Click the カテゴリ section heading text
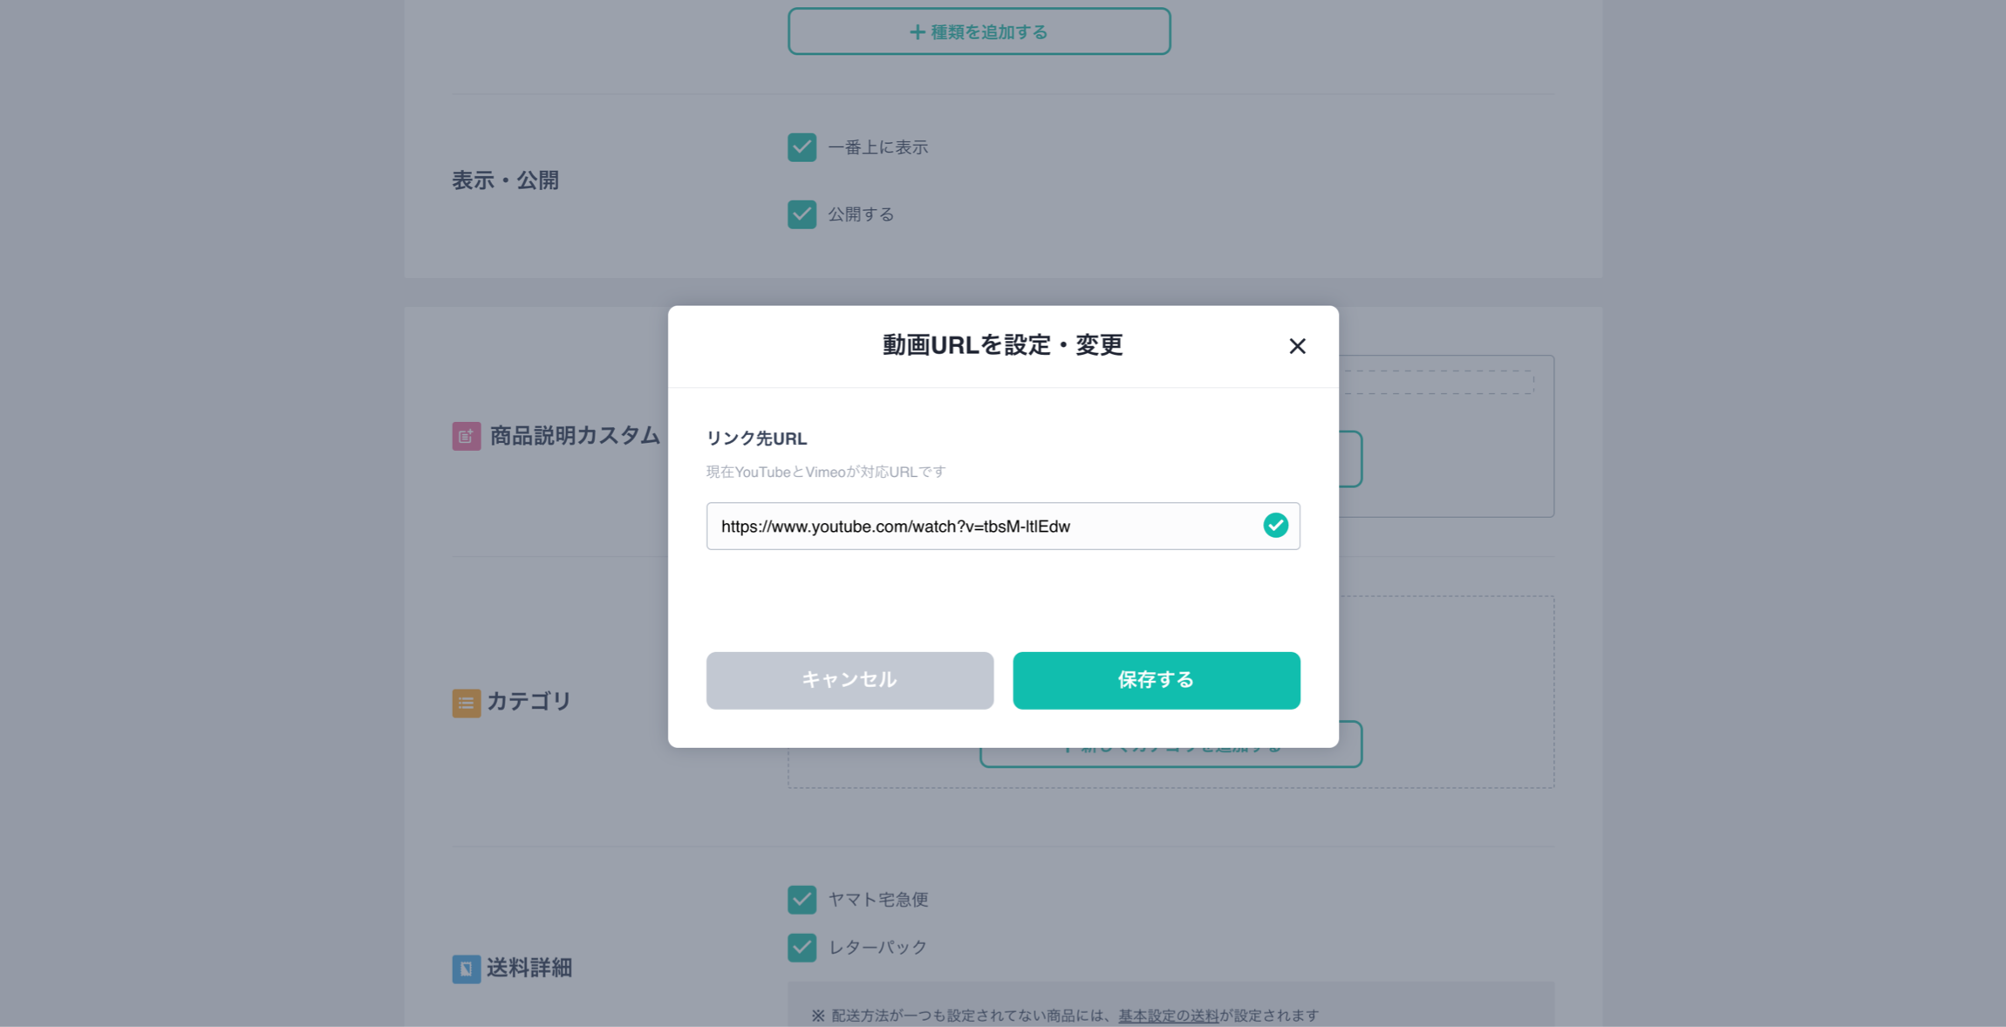 click(529, 701)
